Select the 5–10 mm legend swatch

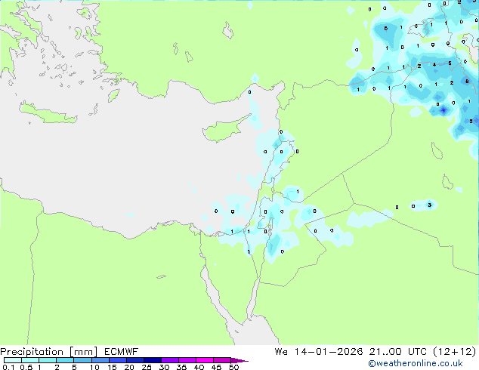click(x=82, y=360)
